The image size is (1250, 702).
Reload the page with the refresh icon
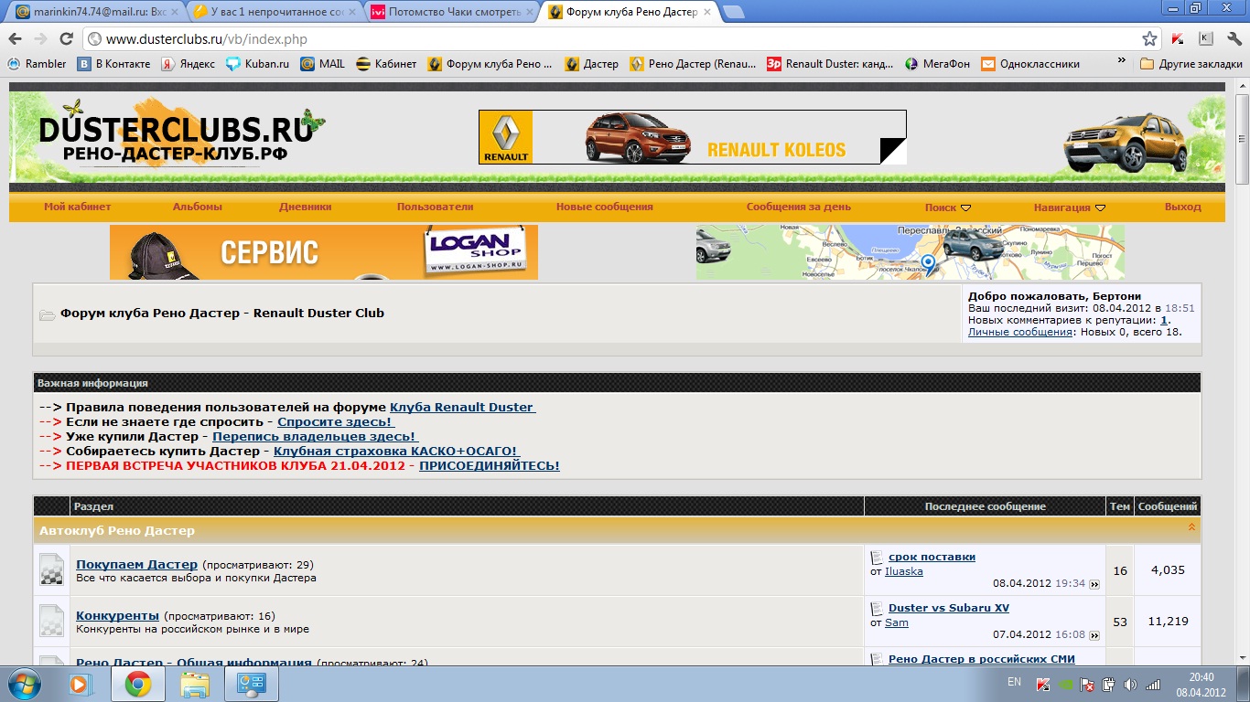[66, 39]
